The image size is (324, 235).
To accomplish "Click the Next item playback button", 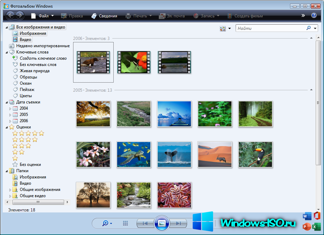I will click(x=178, y=223).
